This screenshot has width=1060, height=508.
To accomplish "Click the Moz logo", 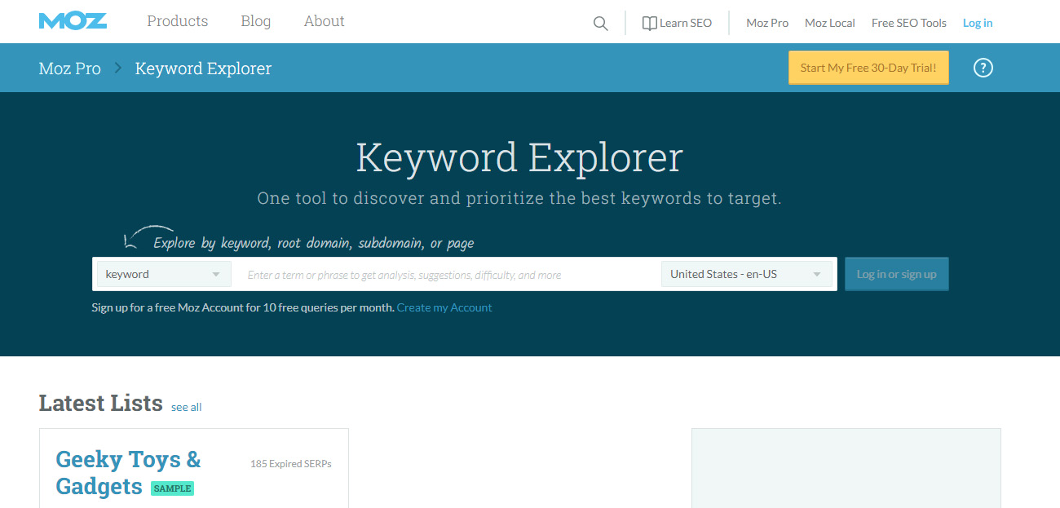I will pos(73,21).
